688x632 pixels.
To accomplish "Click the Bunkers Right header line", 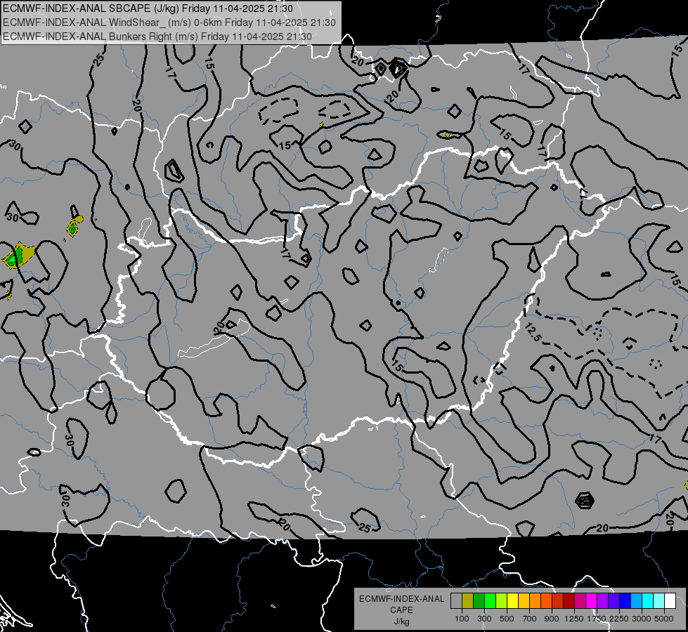I will [157, 37].
